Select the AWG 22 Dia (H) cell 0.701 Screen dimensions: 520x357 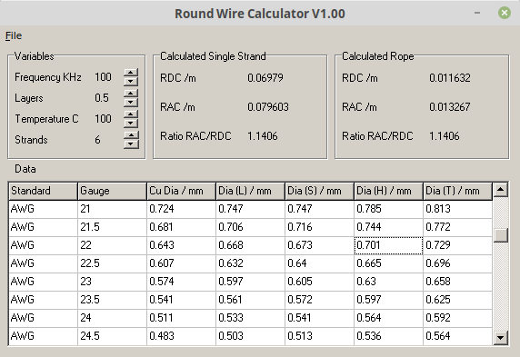point(388,245)
